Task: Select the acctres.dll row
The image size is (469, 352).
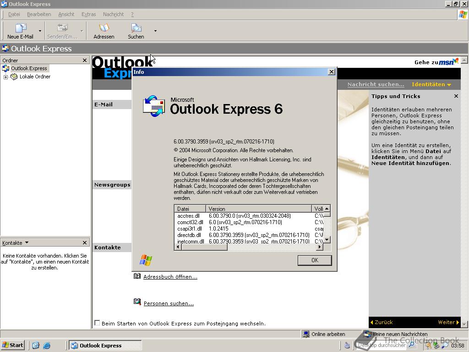Action: [249, 216]
